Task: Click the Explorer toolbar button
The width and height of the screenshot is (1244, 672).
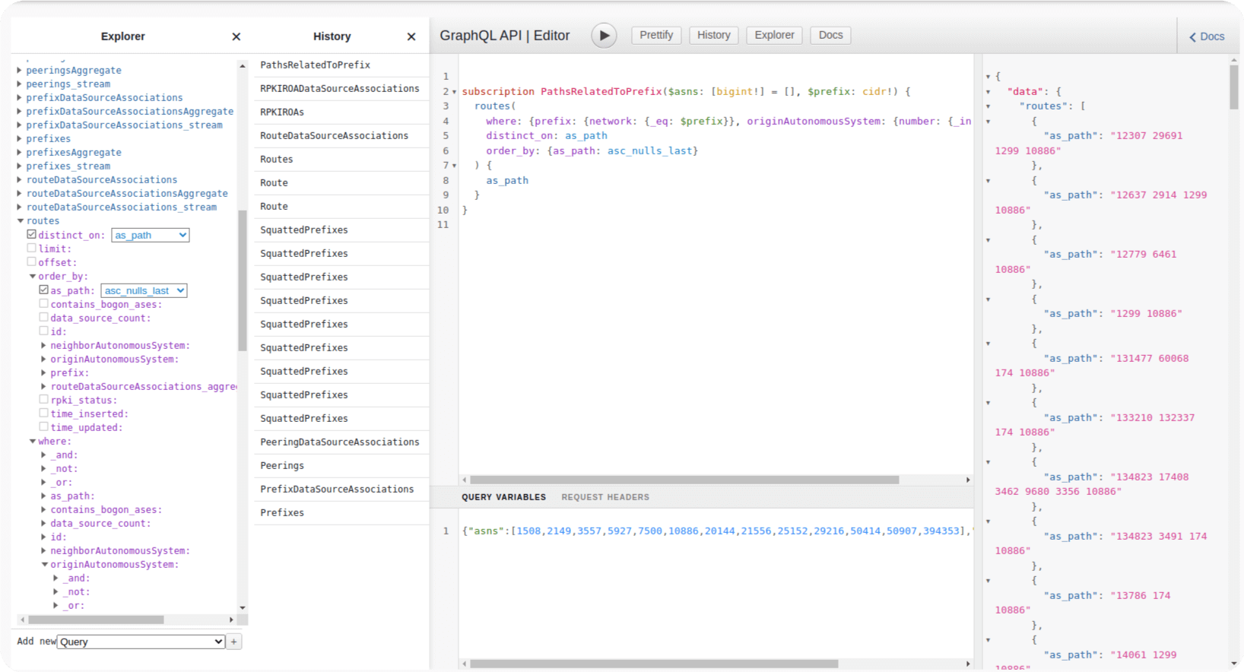Action: click(774, 35)
